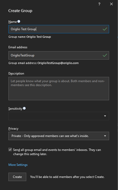Click the green checkmark in Email field
This screenshot has height=190, width=118.
click(x=105, y=55)
